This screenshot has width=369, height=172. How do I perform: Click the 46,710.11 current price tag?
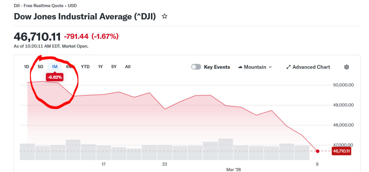[341, 151]
